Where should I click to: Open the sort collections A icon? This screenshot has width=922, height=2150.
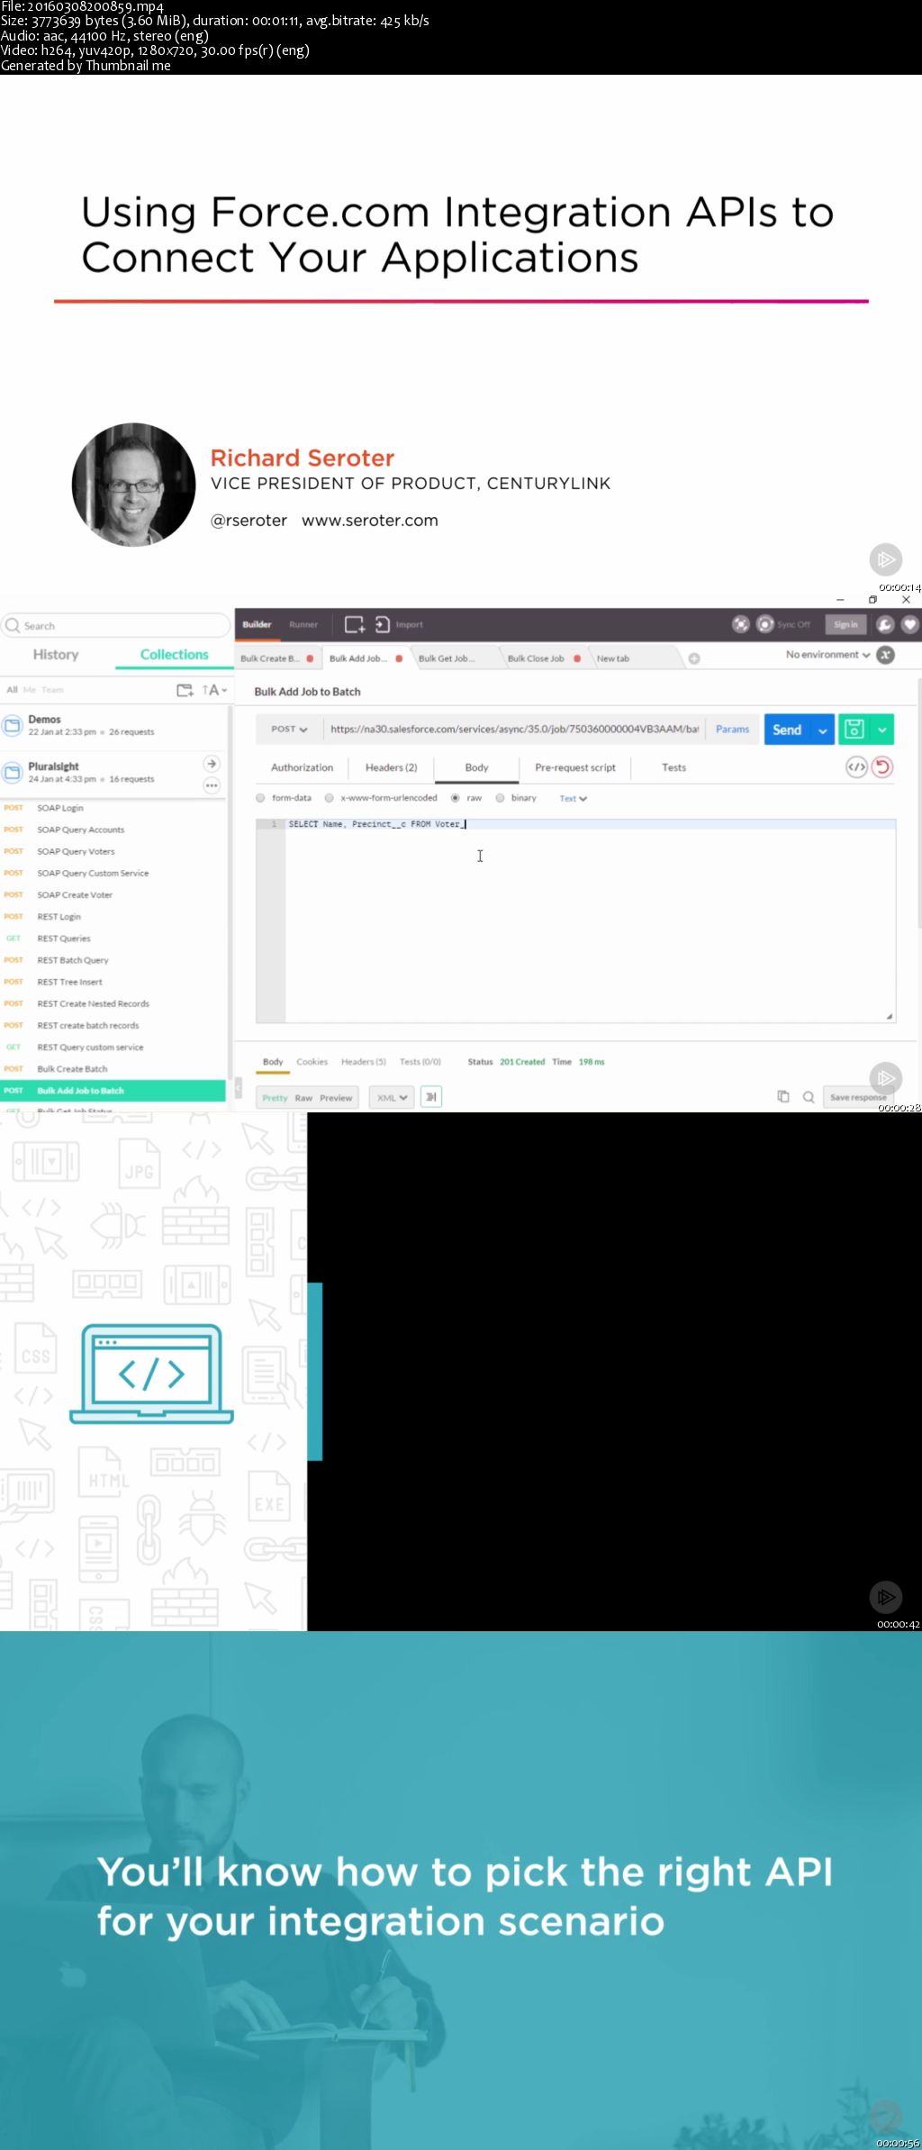(x=212, y=690)
